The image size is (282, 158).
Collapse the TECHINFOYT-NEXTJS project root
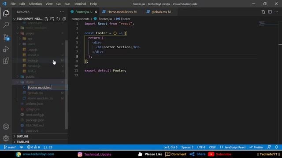[30, 19]
